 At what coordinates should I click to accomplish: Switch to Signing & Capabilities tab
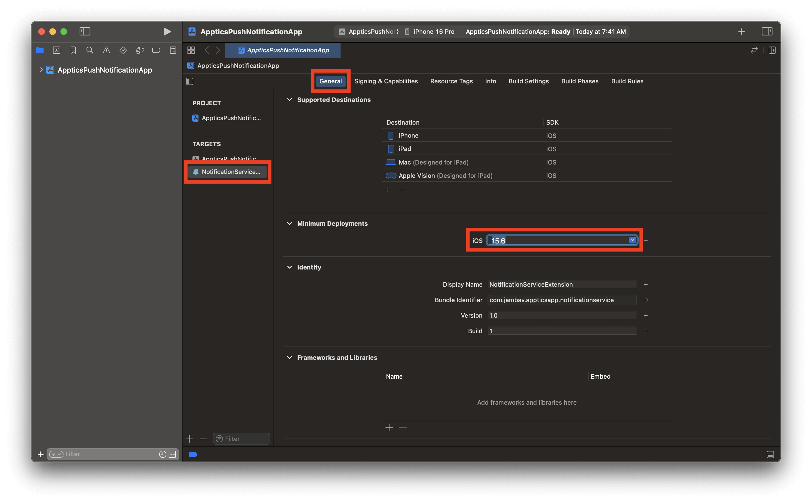[386, 81]
